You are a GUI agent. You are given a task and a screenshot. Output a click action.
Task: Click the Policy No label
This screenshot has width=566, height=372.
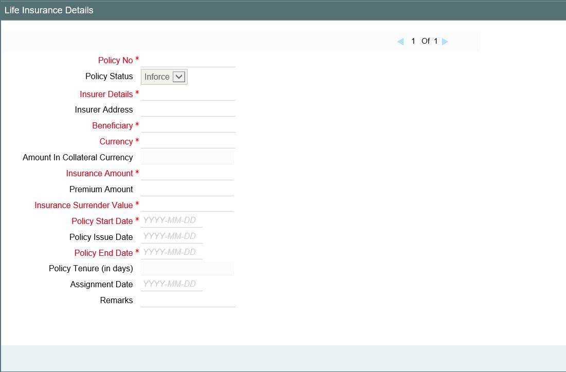click(116, 60)
